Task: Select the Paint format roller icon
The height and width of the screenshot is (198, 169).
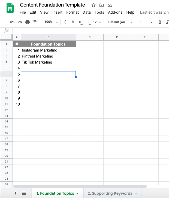Action: tap(35, 22)
